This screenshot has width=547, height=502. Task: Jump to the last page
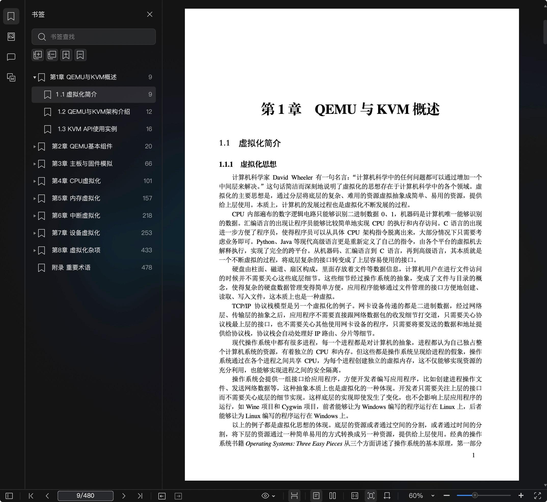pyautogui.click(x=140, y=496)
